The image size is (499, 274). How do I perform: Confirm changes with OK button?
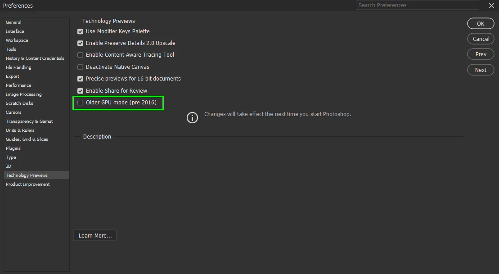(x=481, y=23)
